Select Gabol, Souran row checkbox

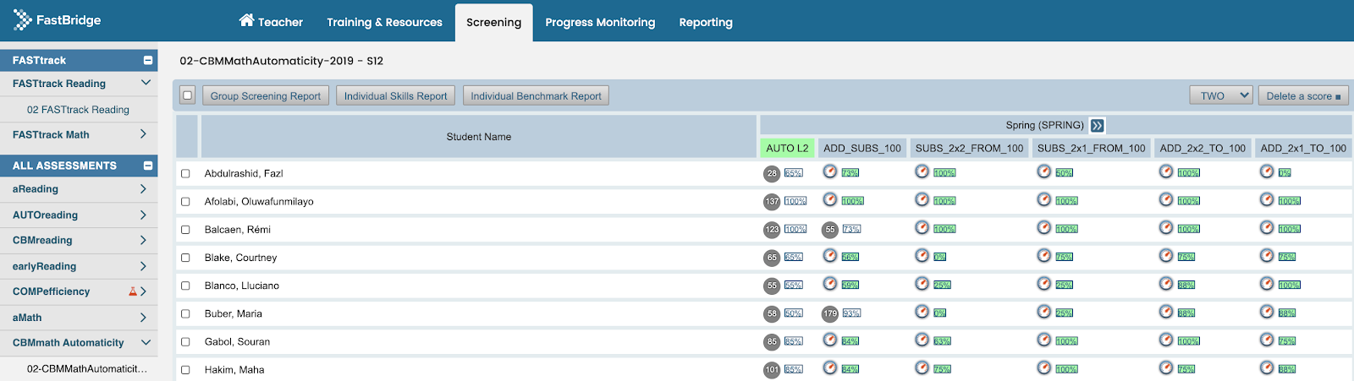185,342
